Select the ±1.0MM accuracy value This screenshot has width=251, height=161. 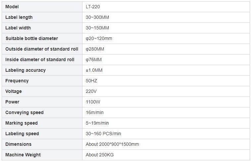click(x=94, y=70)
